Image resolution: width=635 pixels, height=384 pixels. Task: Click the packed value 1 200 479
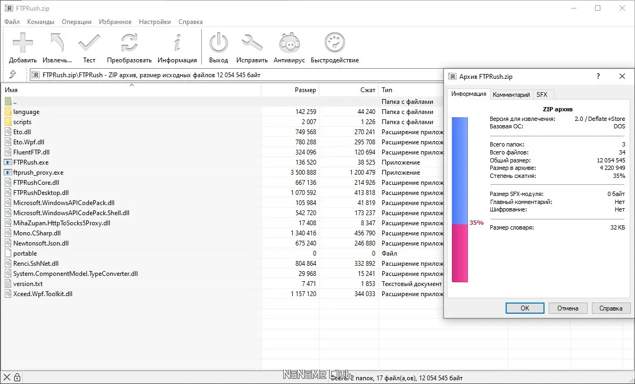point(362,173)
